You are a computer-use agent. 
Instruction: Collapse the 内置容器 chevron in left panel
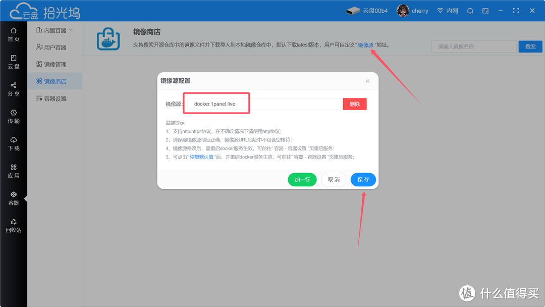coord(71,30)
